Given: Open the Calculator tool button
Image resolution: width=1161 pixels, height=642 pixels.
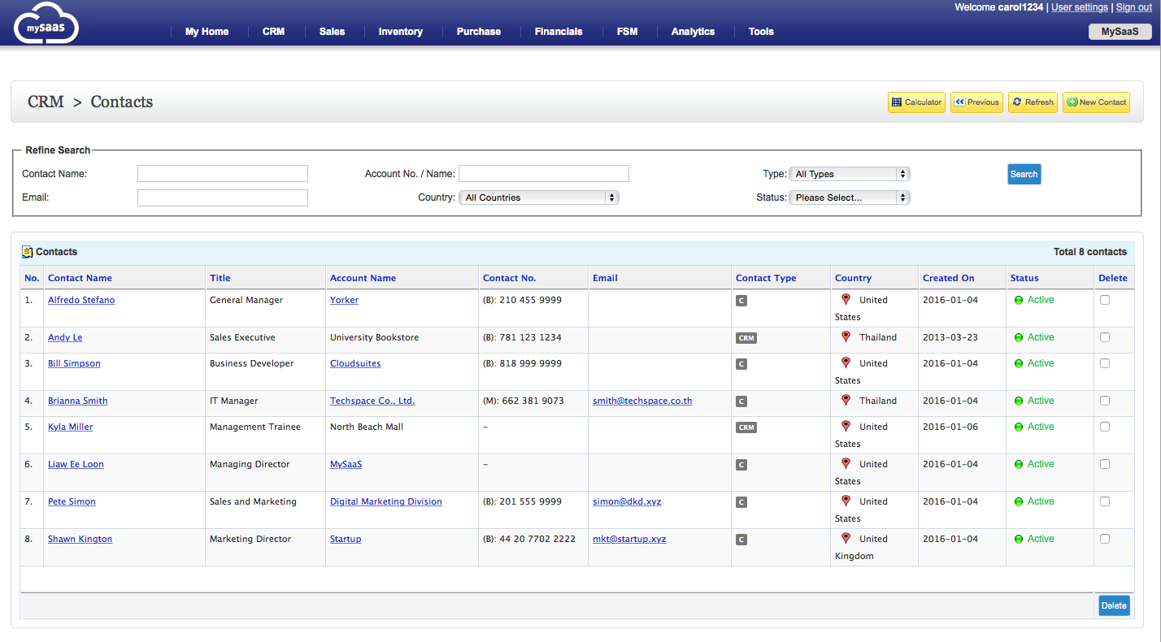Looking at the screenshot, I should click(916, 102).
